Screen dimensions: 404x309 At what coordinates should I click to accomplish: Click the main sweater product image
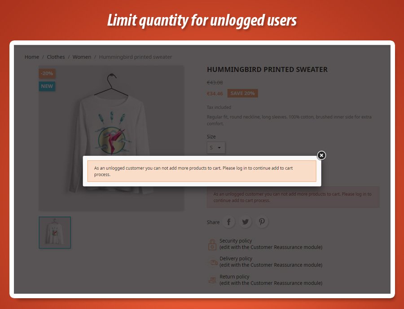pos(111,138)
